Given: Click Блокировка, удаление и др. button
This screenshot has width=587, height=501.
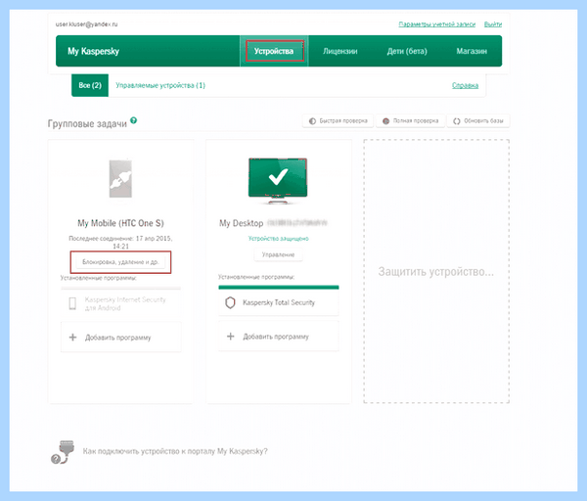Looking at the screenshot, I should tap(120, 262).
